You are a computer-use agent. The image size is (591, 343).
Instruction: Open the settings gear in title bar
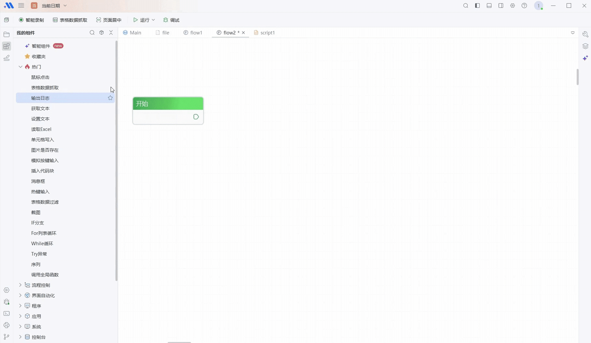click(x=513, y=6)
